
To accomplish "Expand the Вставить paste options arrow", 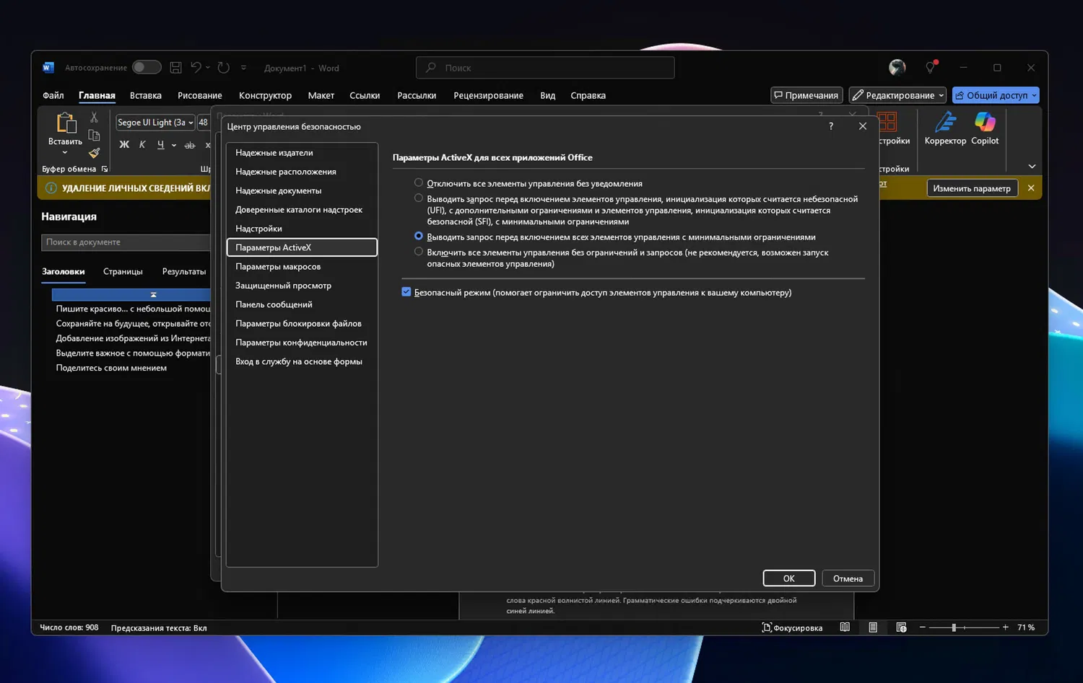I will point(65,152).
